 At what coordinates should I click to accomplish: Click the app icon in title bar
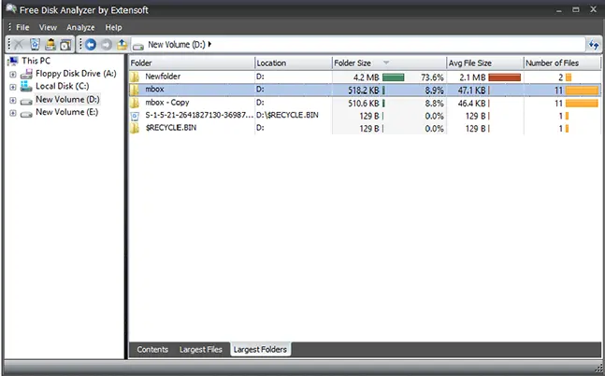pos(11,8)
